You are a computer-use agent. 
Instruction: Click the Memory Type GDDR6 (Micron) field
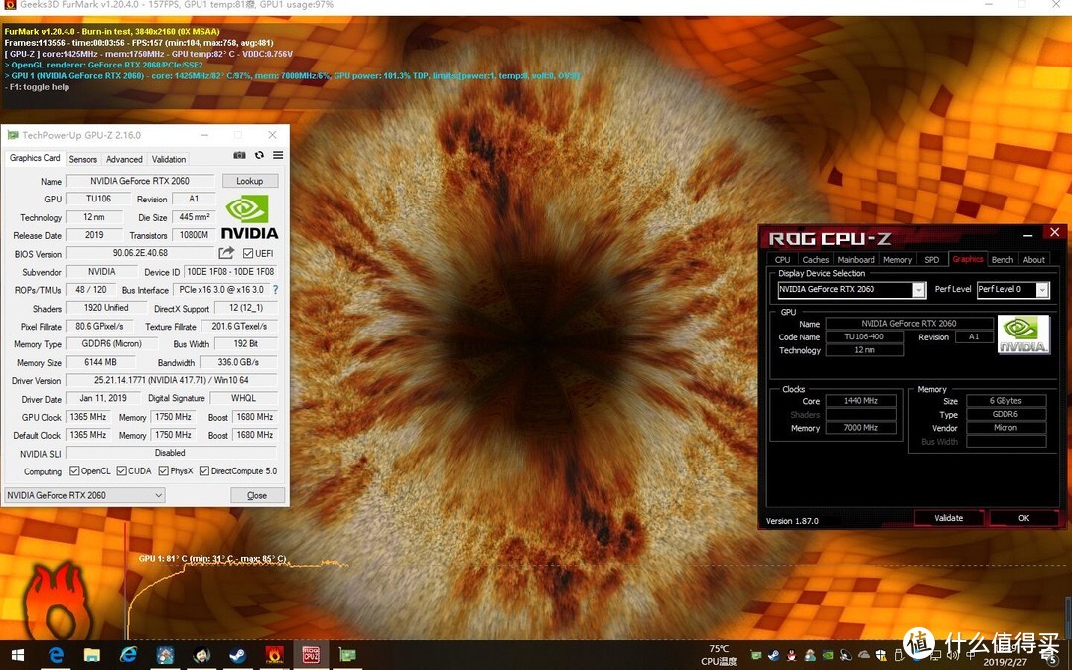111,344
